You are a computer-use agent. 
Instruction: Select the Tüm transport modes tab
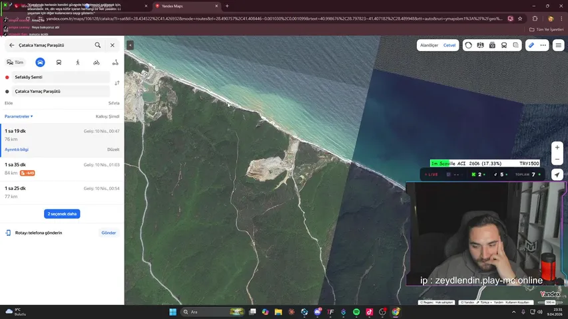pyautogui.click(x=15, y=62)
